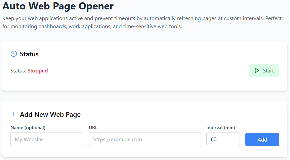Click the "Status:" label before Stopped
The width and height of the screenshot is (290, 160).
[x=18, y=71]
